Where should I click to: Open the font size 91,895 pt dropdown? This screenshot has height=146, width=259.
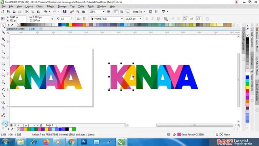[140, 19]
